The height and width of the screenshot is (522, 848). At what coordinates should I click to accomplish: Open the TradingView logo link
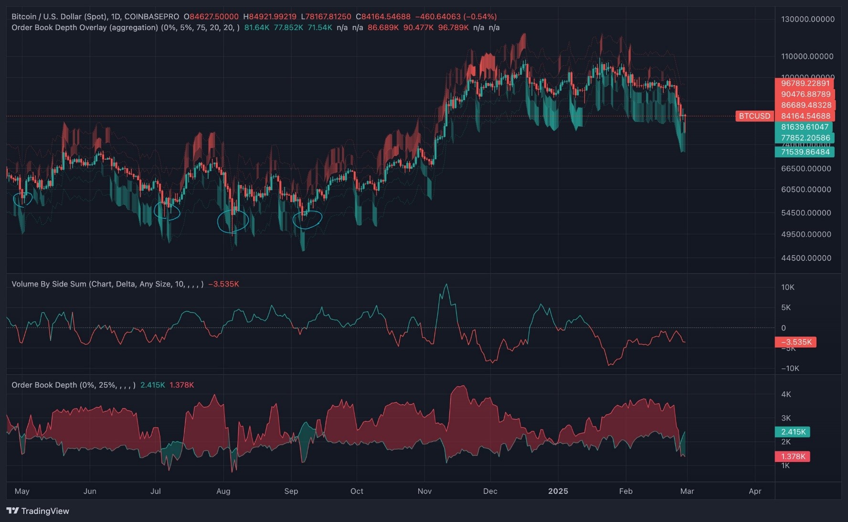click(38, 511)
